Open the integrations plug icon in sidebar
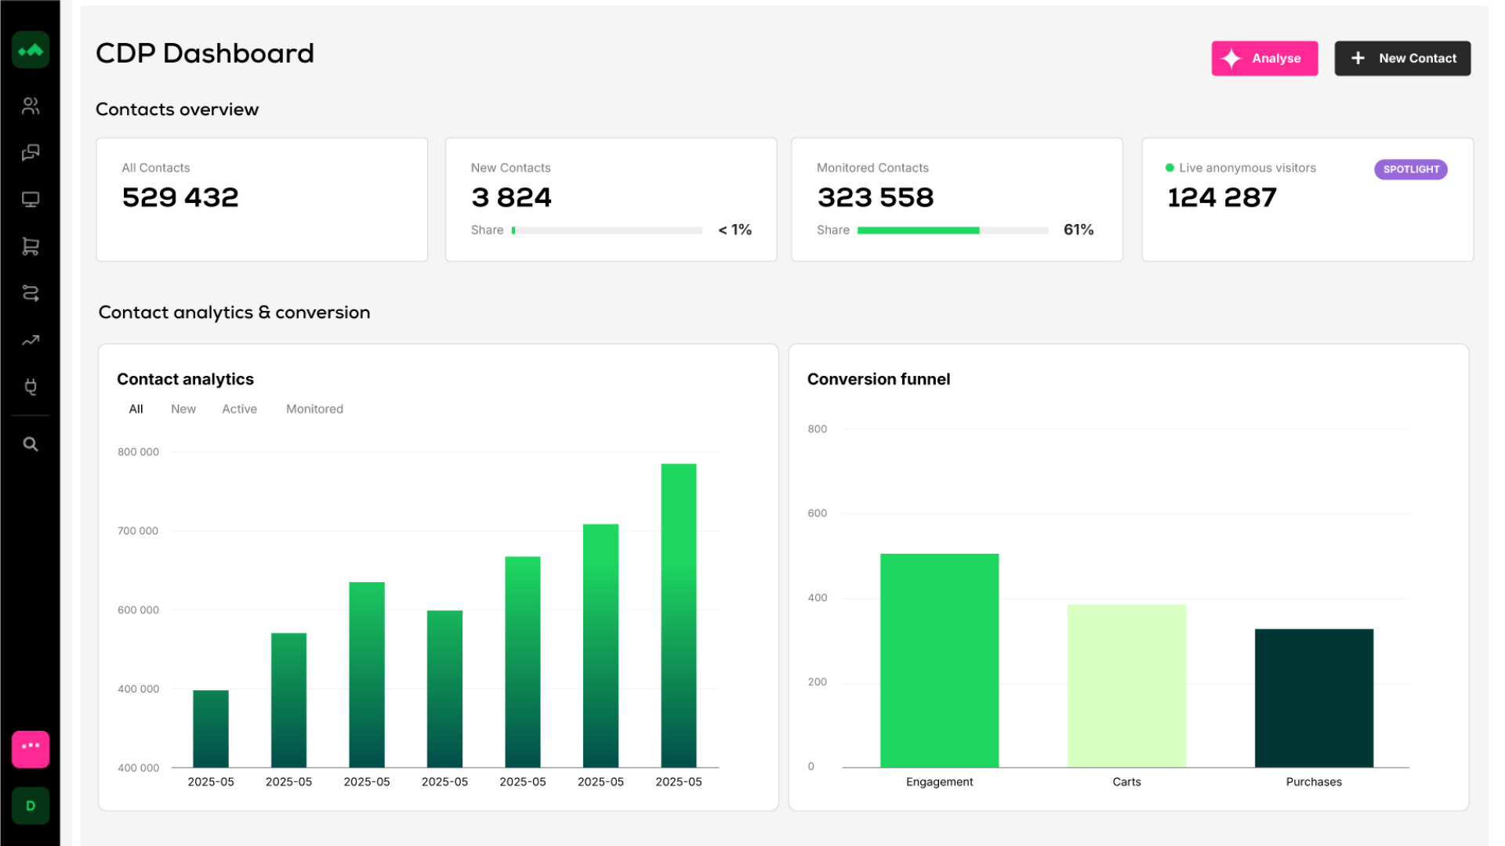The image size is (1505, 846). [x=31, y=386]
